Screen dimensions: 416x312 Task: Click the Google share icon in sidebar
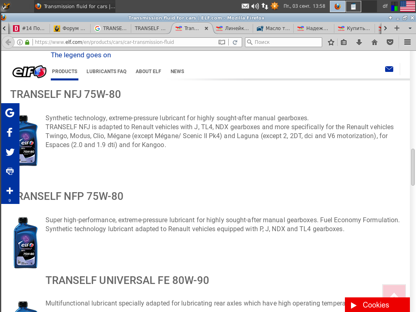pos(10,113)
